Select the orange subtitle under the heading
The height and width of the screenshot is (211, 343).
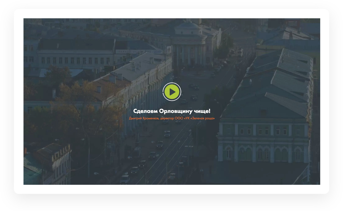tap(171, 118)
